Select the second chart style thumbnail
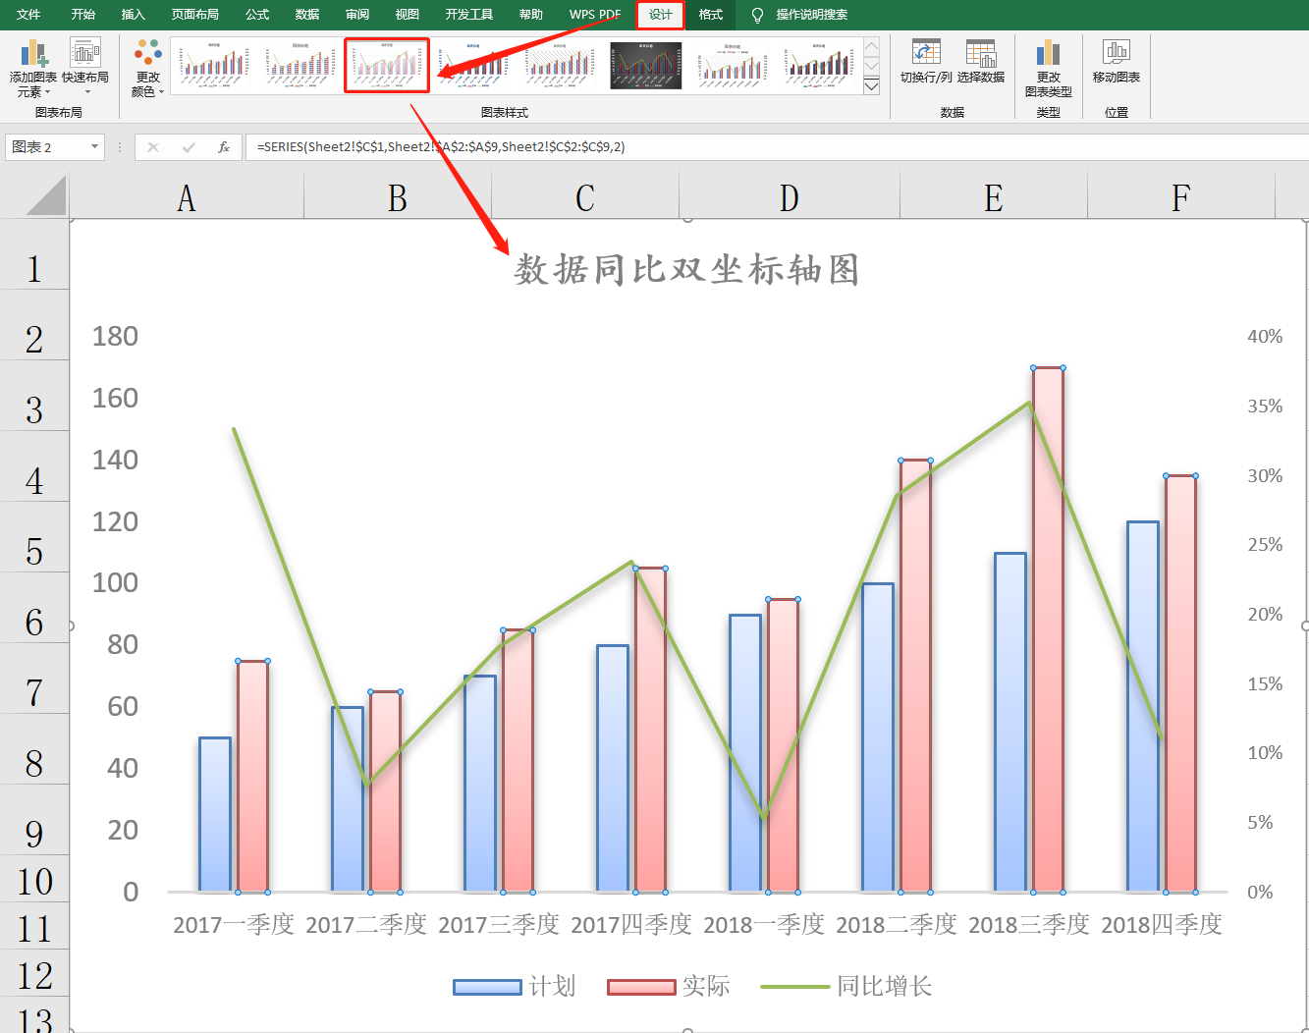 (300, 66)
